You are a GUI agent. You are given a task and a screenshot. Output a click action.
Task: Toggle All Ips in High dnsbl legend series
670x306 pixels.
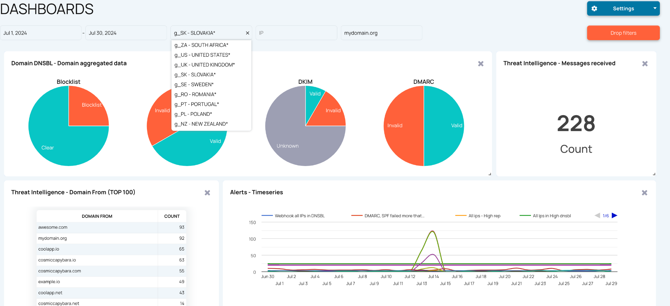click(545, 216)
